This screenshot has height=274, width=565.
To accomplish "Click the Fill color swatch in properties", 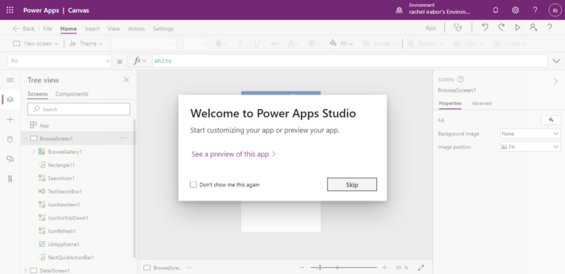I will tap(551, 120).
